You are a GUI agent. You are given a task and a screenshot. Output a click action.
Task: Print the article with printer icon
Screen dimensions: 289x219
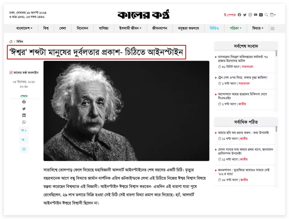coord(24,149)
